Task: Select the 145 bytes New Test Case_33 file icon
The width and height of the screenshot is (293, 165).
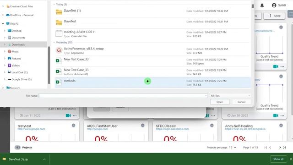Action: pyautogui.click(x=59, y=61)
